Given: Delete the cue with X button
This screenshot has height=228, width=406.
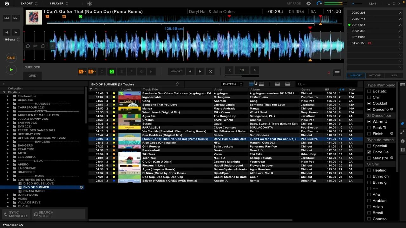Looking at the screenshot, I should click(x=210, y=72).
